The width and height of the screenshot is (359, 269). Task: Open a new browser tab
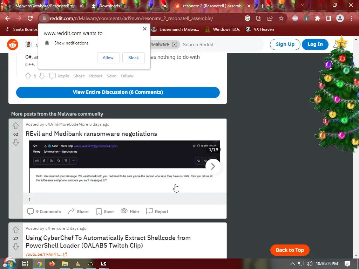click(x=262, y=6)
